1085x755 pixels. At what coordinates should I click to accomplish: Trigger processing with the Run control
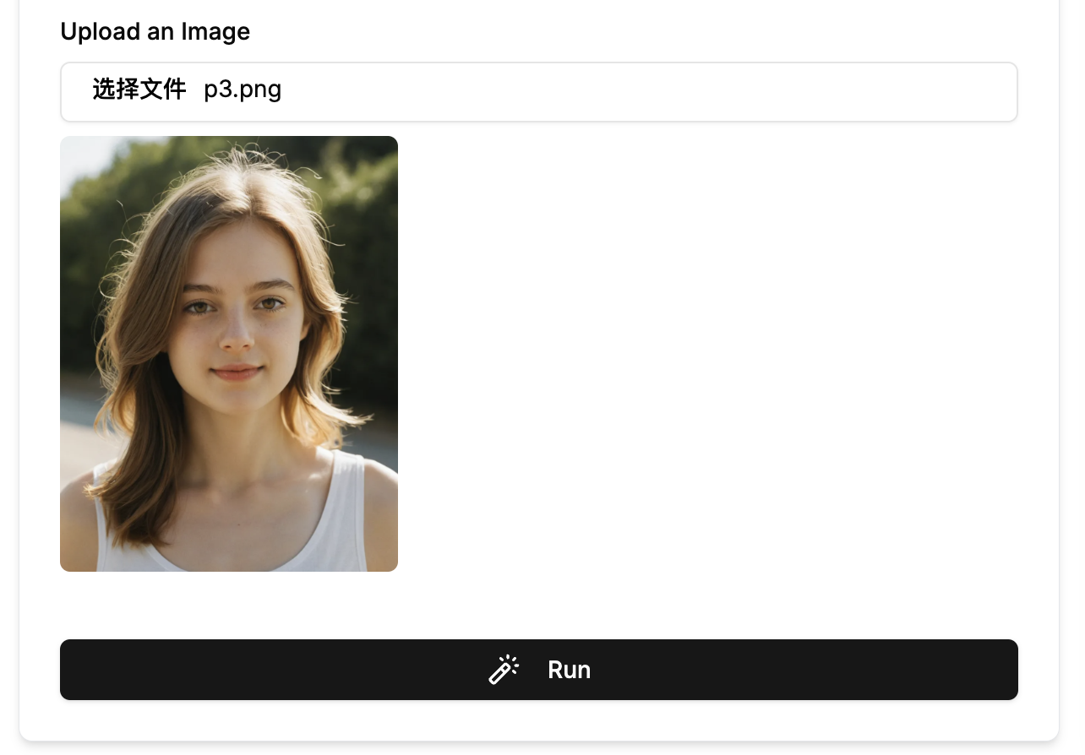coord(539,669)
